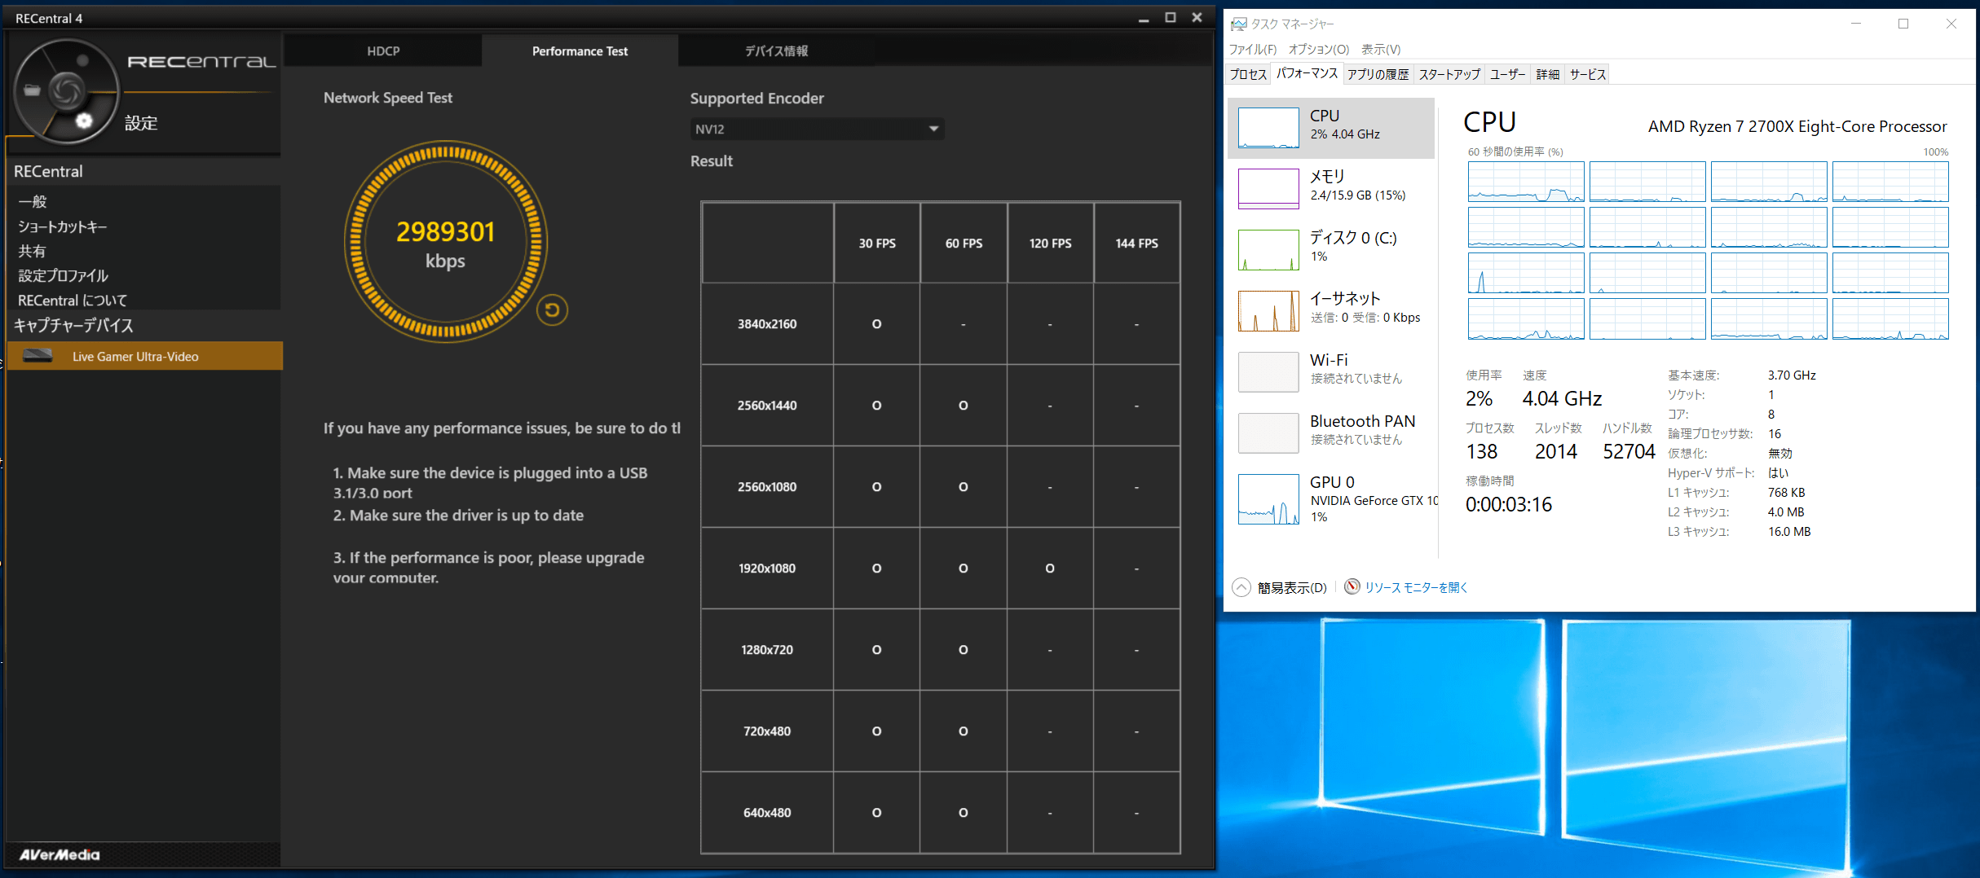Close the RECentral 4 window
1980x878 pixels.
pyautogui.click(x=1197, y=18)
